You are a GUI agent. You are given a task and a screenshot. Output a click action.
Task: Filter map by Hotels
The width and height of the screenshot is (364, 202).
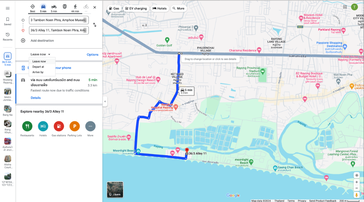(159, 8)
